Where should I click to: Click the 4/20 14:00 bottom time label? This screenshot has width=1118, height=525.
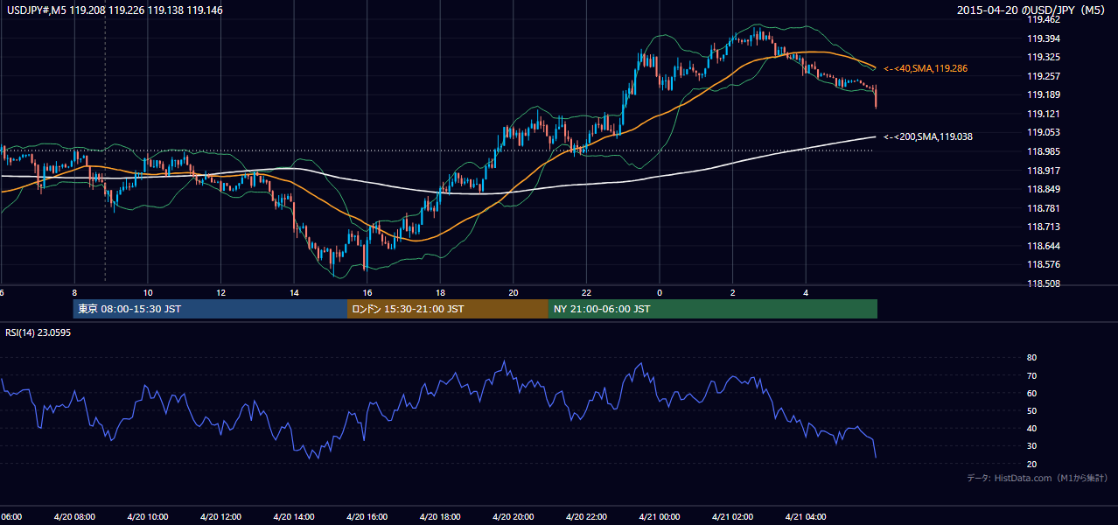click(294, 516)
